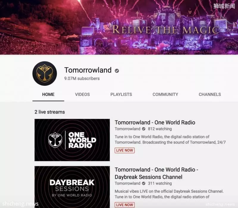Click the verified checkmark next to 812 watching

(x=143, y=129)
